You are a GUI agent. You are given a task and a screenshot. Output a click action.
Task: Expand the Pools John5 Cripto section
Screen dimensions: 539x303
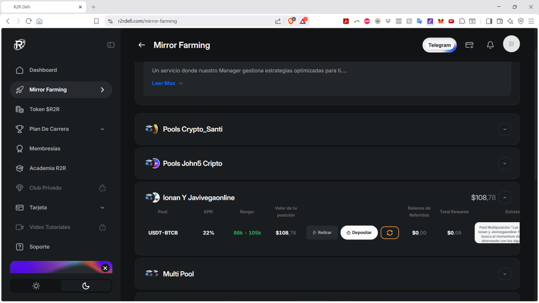pyautogui.click(x=504, y=163)
